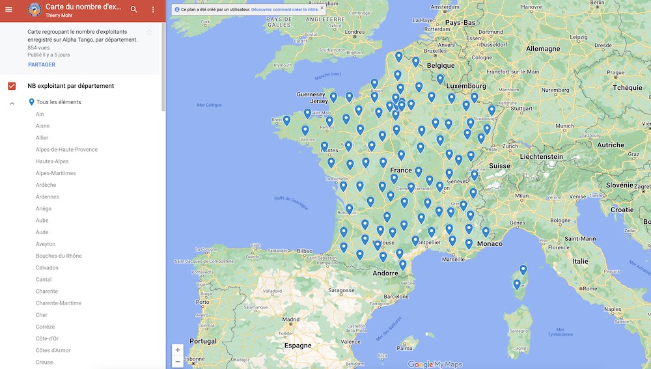Click the zoom in plus button
Viewport: 651px width, 369px height.
pyautogui.click(x=177, y=349)
